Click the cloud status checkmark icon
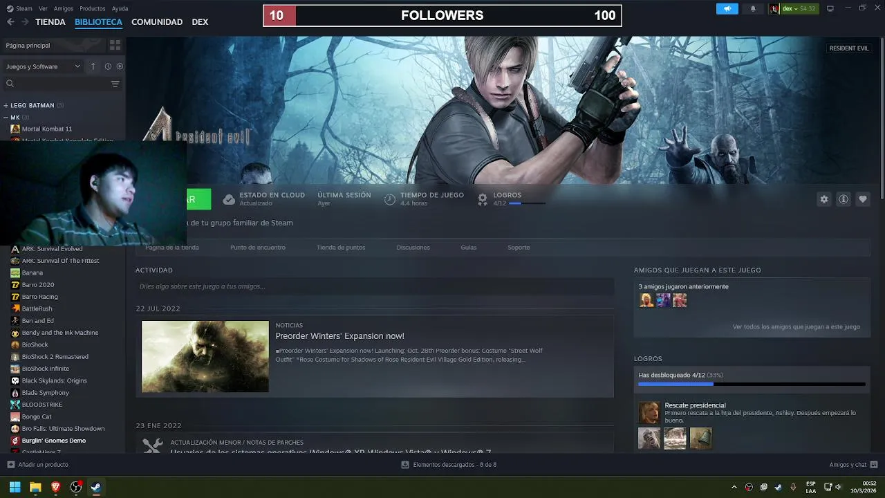Image resolution: width=885 pixels, height=498 pixels. point(229,199)
